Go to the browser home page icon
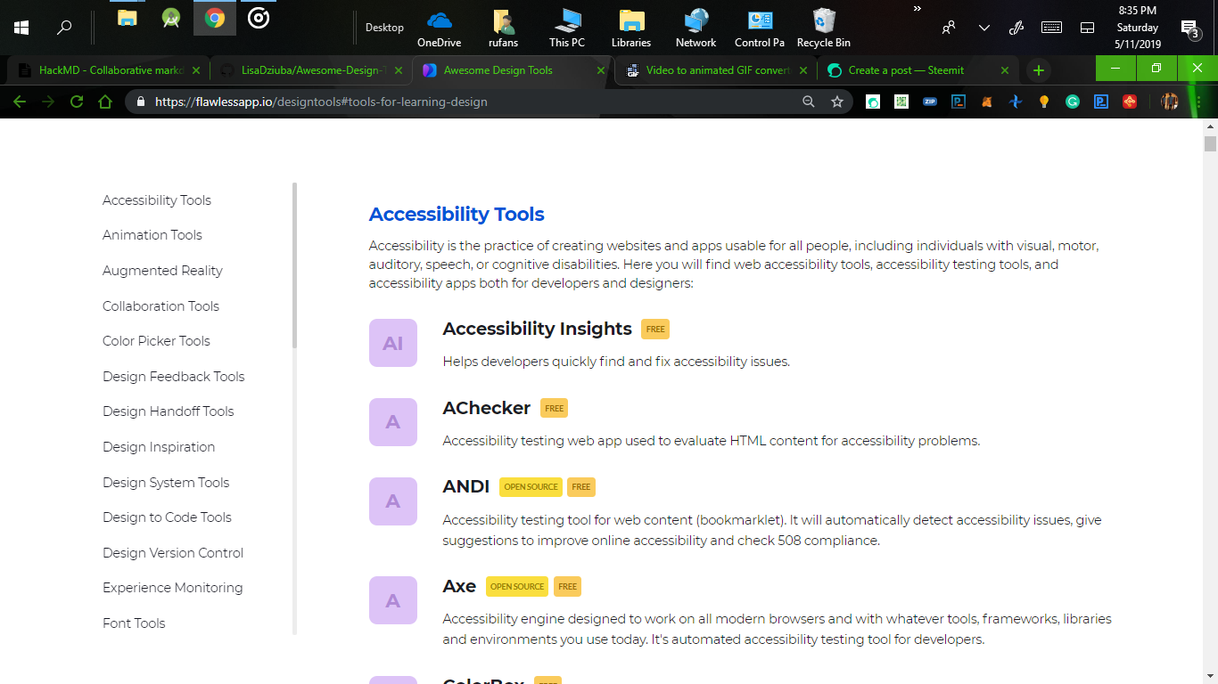 click(x=105, y=102)
